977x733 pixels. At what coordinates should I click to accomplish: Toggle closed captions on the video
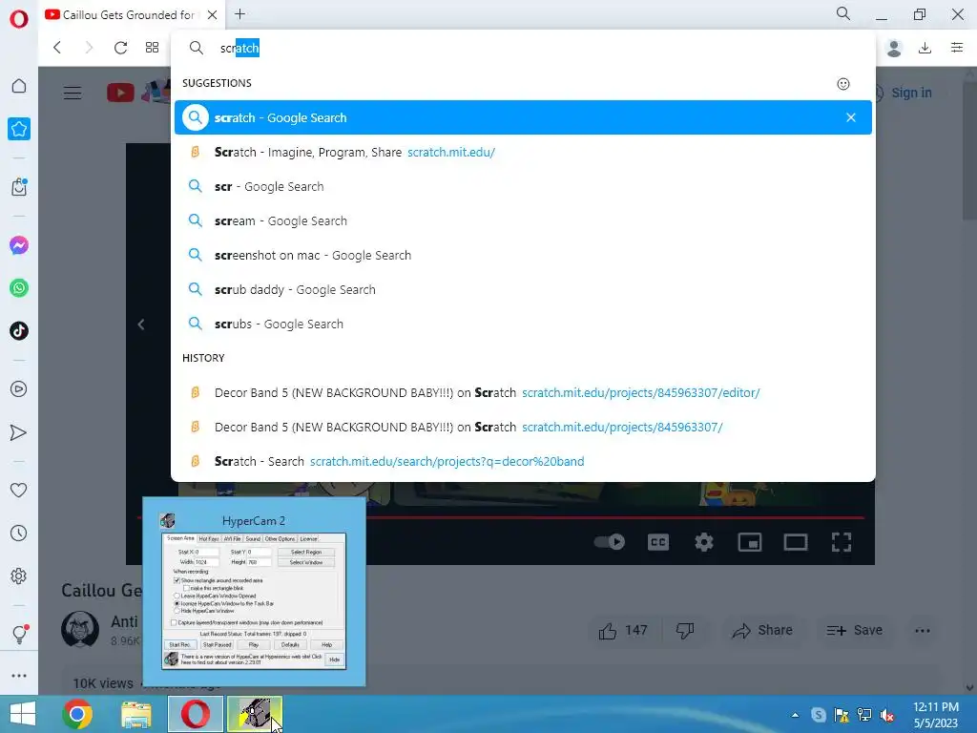pos(658,542)
